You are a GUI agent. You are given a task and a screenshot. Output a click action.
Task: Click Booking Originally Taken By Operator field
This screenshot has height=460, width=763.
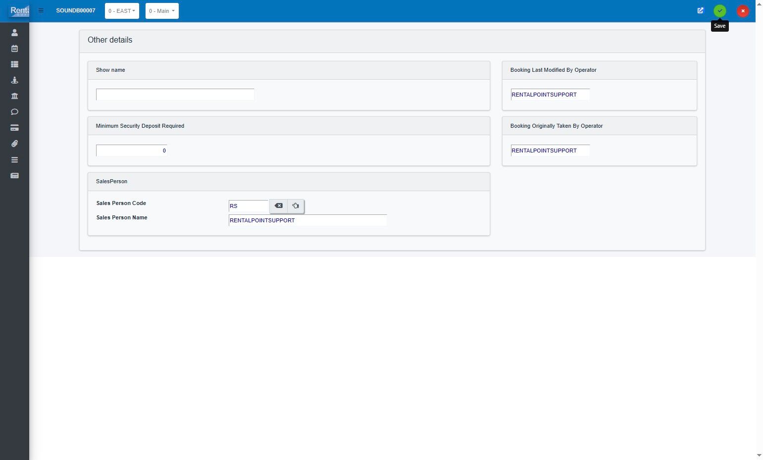point(550,151)
